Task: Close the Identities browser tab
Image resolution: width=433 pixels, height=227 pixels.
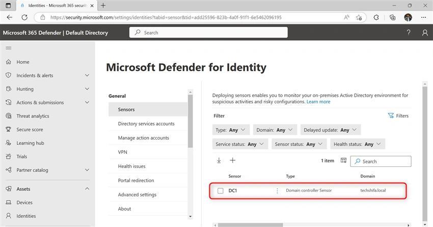Action: [92, 6]
